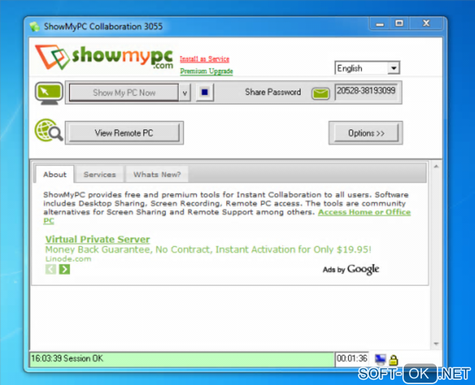
Task: Click the Linode.com ad text
Action: coord(68,259)
